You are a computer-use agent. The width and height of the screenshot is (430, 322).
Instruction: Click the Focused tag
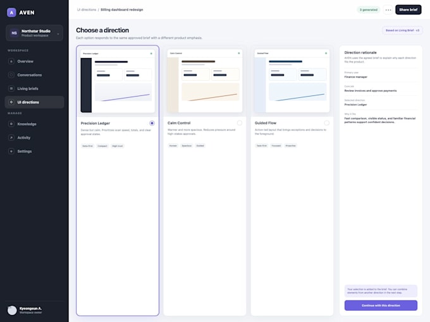[x=276, y=146]
